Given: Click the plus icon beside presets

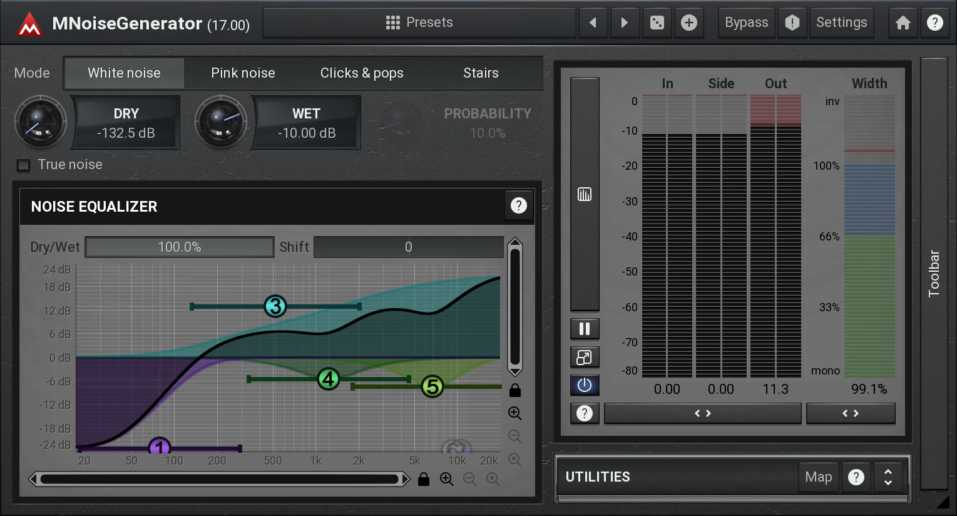Looking at the screenshot, I should pos(688,23).
